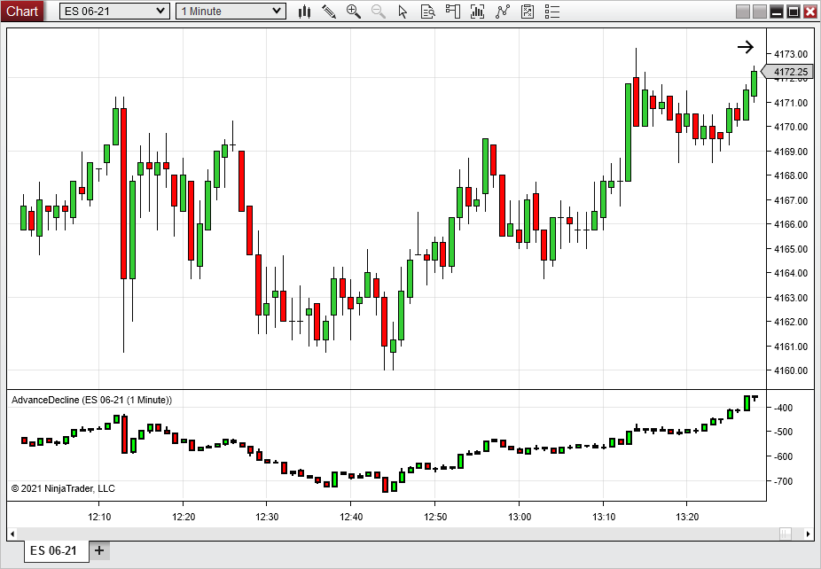Viewport: 821px width, 569px height.
Task: Click the 12:10 time axis label
Action: [x=99, y=517]
